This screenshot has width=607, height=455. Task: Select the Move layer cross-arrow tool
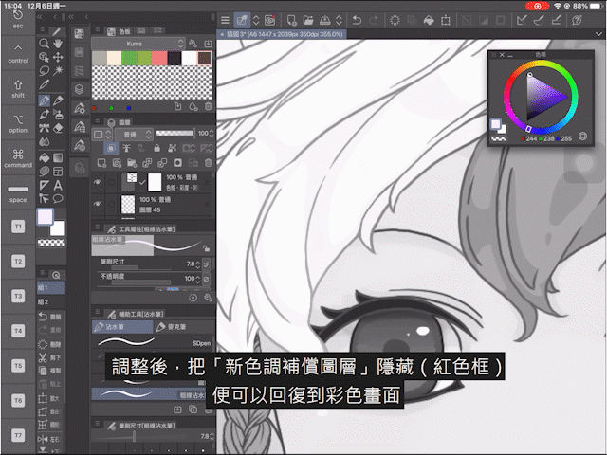[58, 57]
